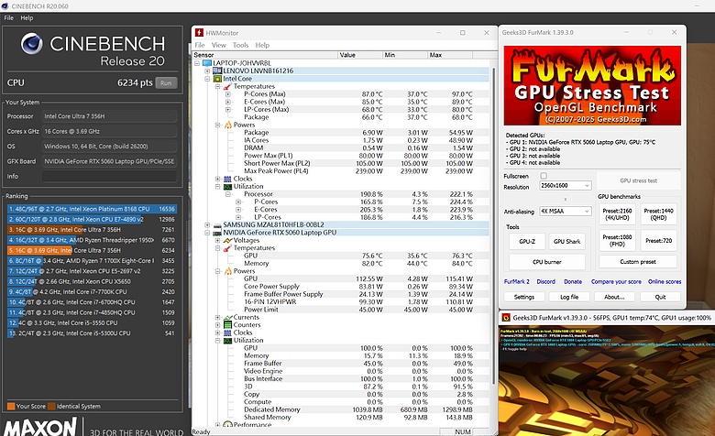Expand the Currents node

[217, 317]
